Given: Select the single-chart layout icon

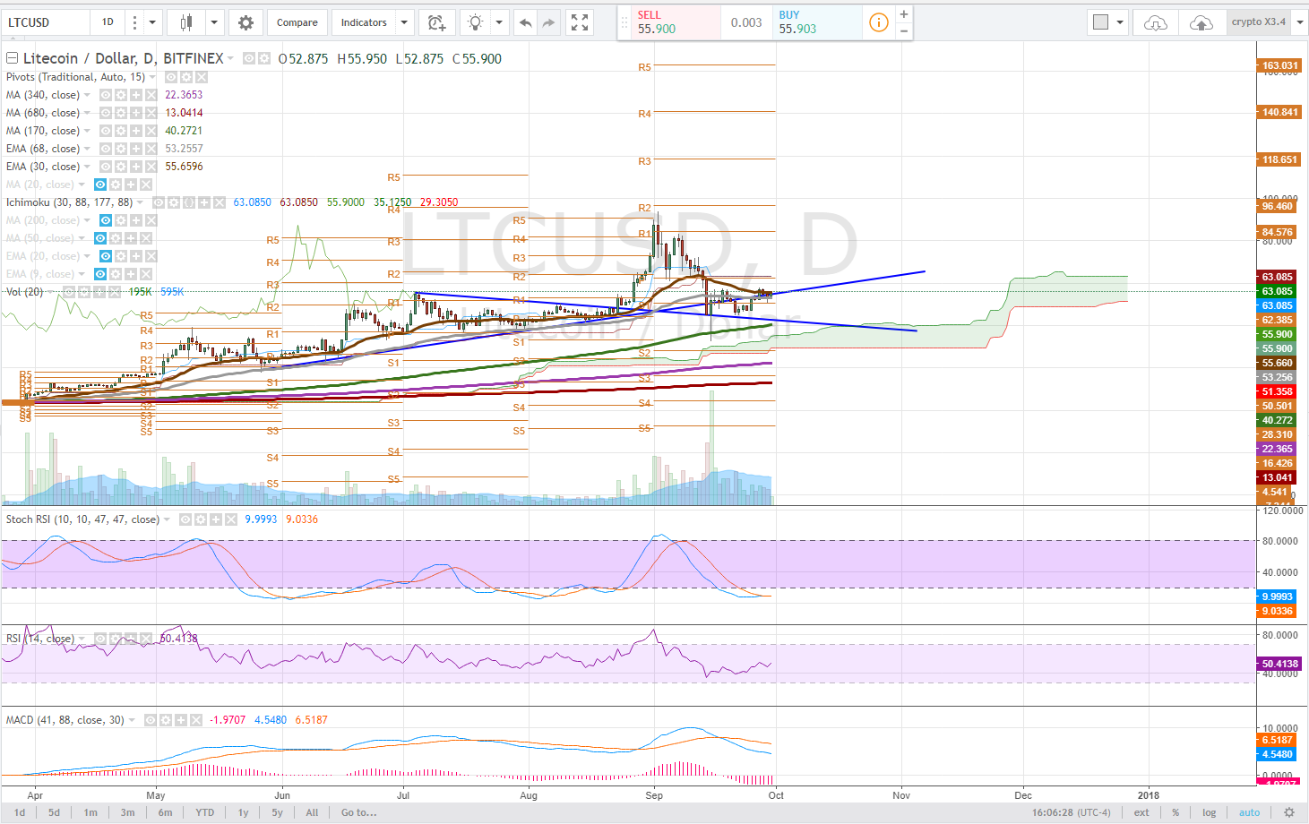Looking at the screenshot, I should (1101, 22).
